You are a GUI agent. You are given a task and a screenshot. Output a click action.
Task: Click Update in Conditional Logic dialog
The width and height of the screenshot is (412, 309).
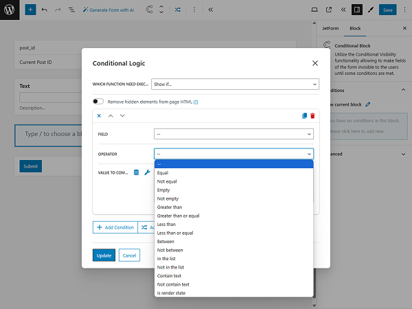click(104, 255)
